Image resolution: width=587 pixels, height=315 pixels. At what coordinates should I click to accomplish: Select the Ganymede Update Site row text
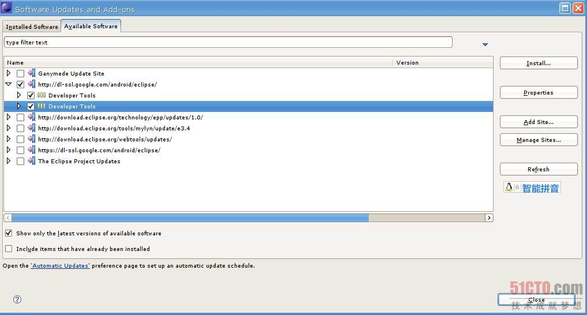(x=71, y=73)
